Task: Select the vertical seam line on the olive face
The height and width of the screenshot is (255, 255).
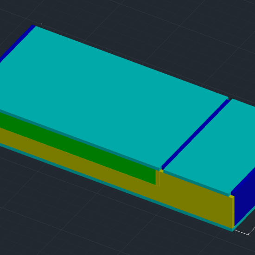Action: [159, 179]
